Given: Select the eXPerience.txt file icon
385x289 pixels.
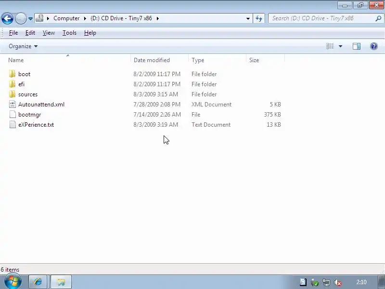Looking at the screenshot, I should [x=13, y=124].
